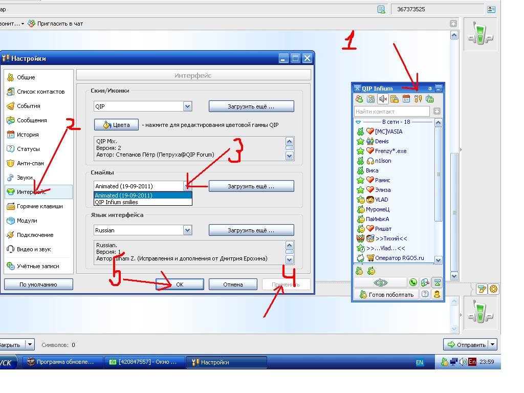Open the Готов поболтать status selector
The width and height of the screenshot is (524, 393).
coord(386,294)
